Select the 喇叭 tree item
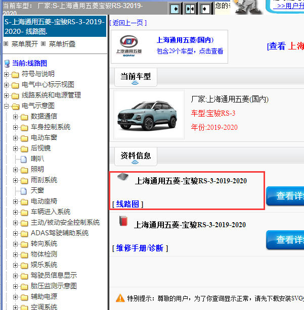 pyautogui.click(x=37, y=159)
